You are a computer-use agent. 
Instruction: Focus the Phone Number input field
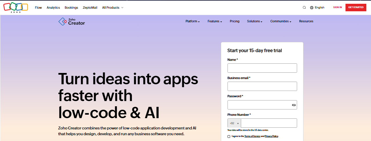pos(269,123)
